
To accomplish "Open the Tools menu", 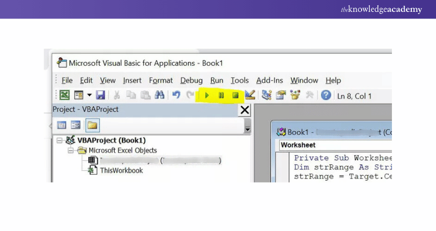I will coord(240,81).
